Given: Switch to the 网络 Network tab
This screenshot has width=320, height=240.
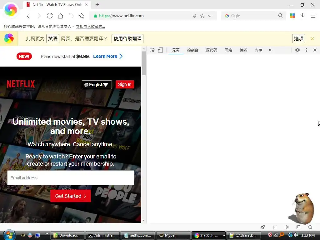Looking at the screenshot, I should click(x=228, y=50).
